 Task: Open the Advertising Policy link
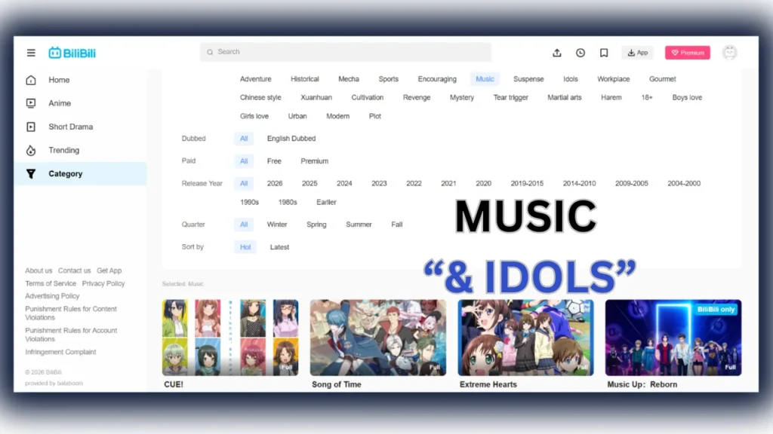click(51, 295)
